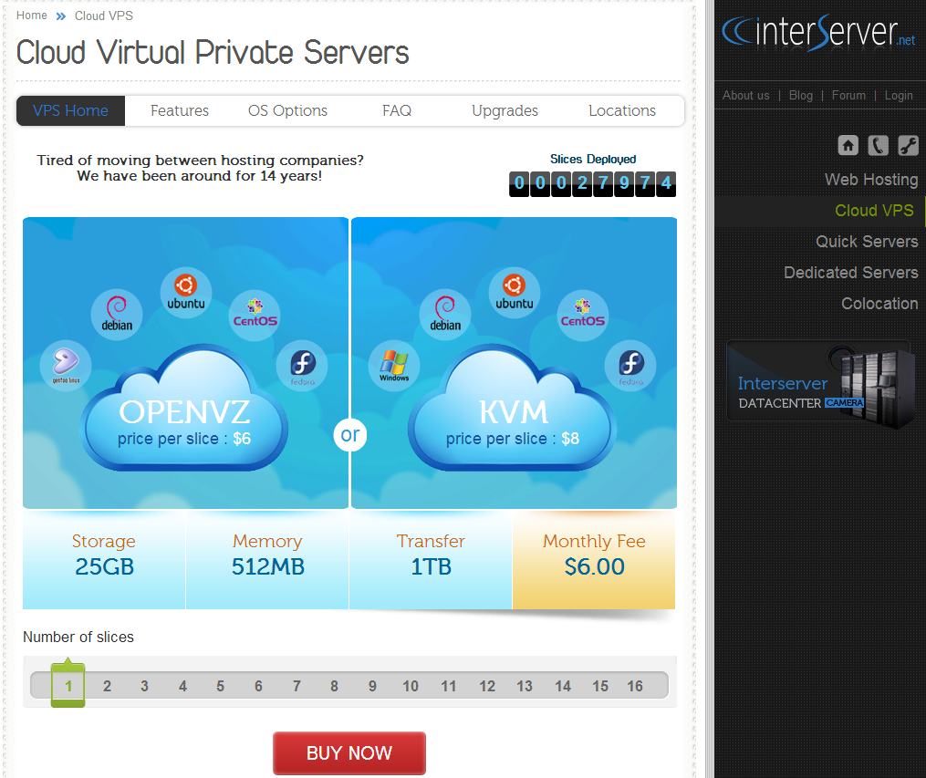
Task: Set slices slider to 13
Action: (x=525, y=686)
